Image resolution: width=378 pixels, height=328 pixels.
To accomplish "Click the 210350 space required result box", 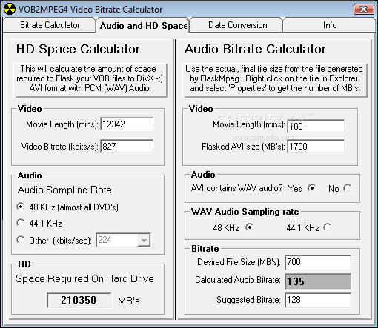I will pyautogui.click(x=79, y=300).
